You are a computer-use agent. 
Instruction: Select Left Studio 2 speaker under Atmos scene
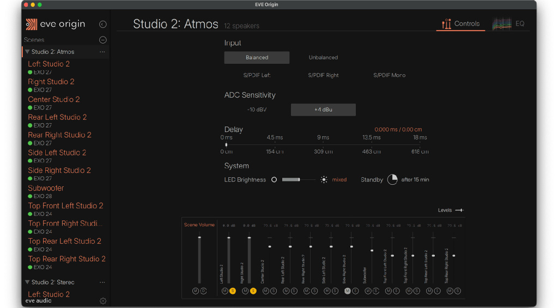point(48,64)
